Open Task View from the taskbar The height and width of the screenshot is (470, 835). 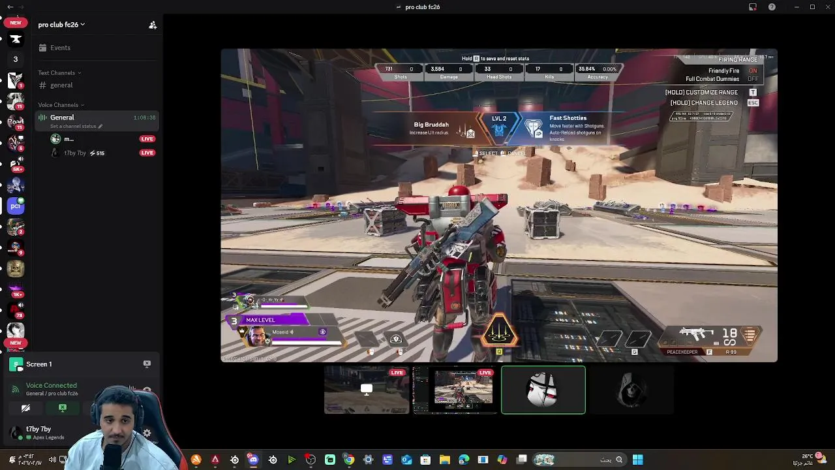(x=521, y=460)
